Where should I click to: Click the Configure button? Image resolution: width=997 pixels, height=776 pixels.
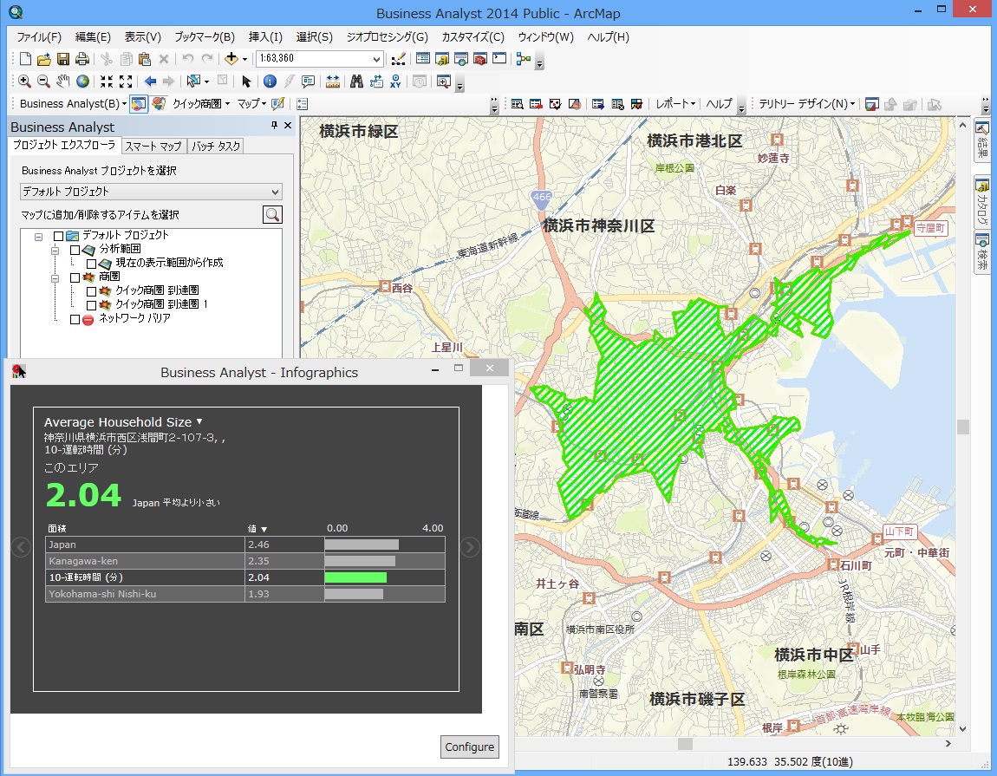469,747
